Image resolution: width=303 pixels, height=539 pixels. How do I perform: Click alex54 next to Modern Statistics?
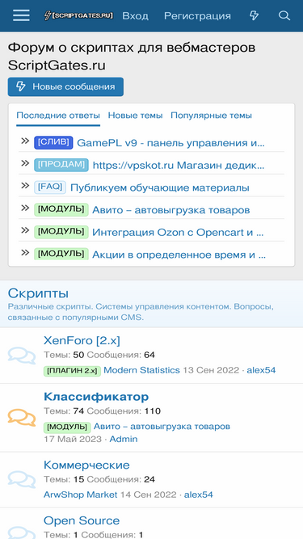[x=261, y=370]
